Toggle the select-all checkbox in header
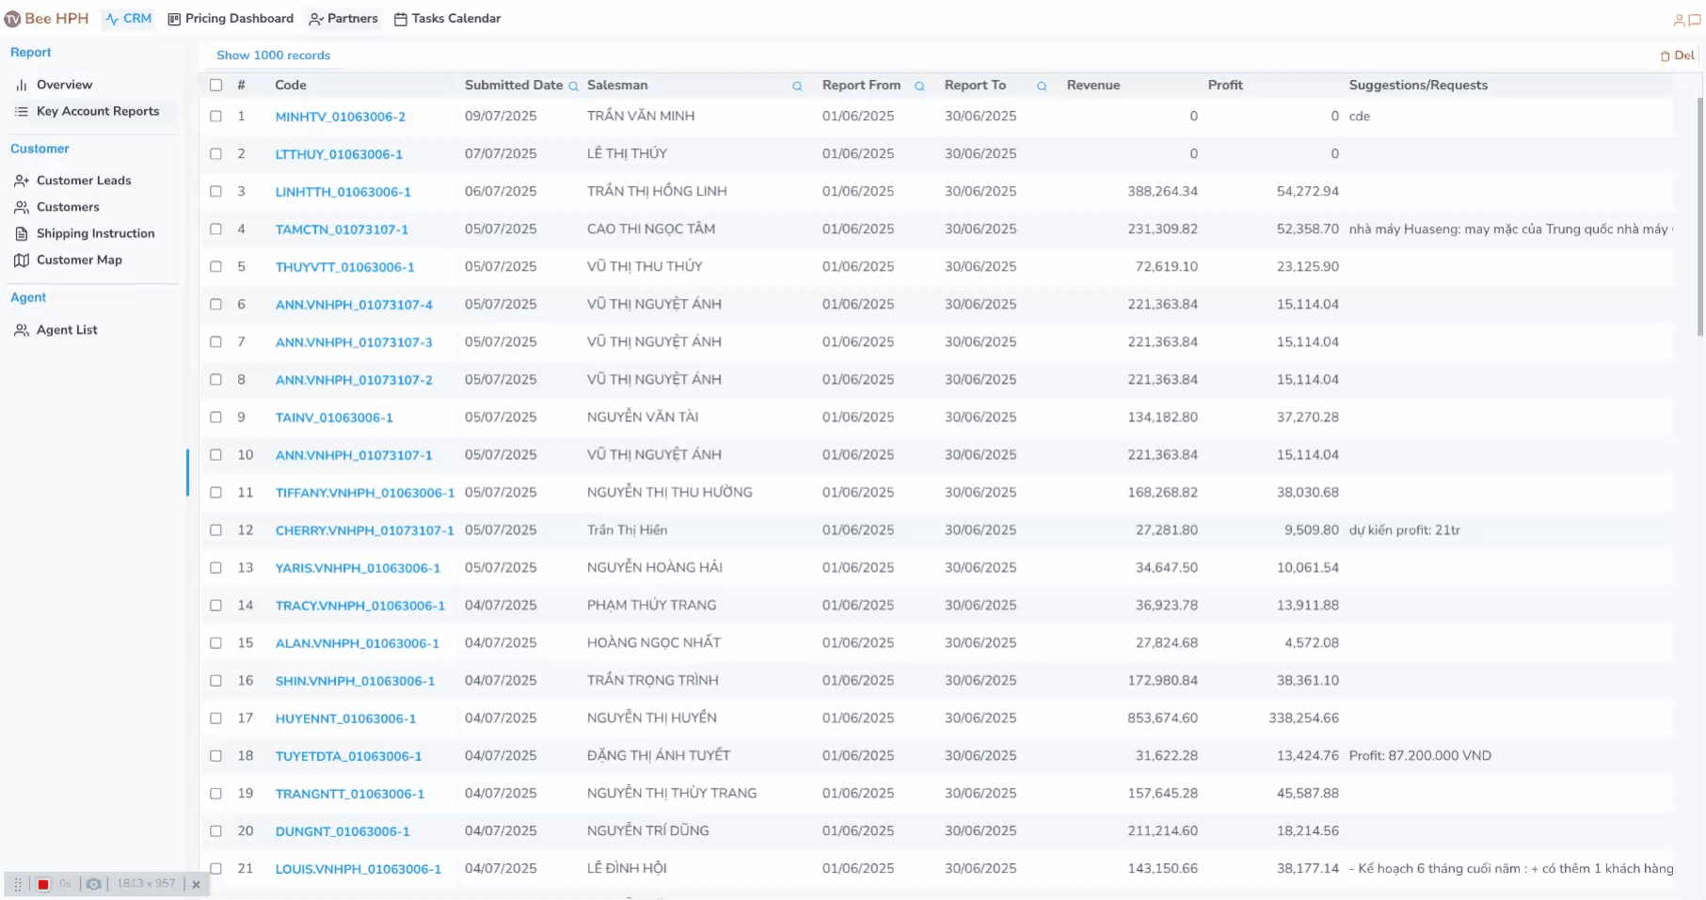The image size is (1706, 900). 216,86
